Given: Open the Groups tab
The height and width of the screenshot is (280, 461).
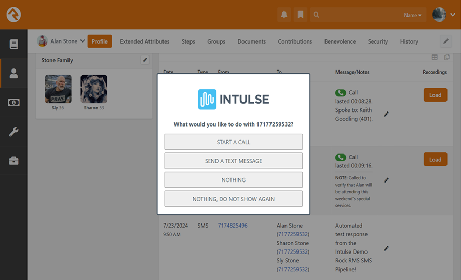Looking at the screenshot, I should [216, 41].
